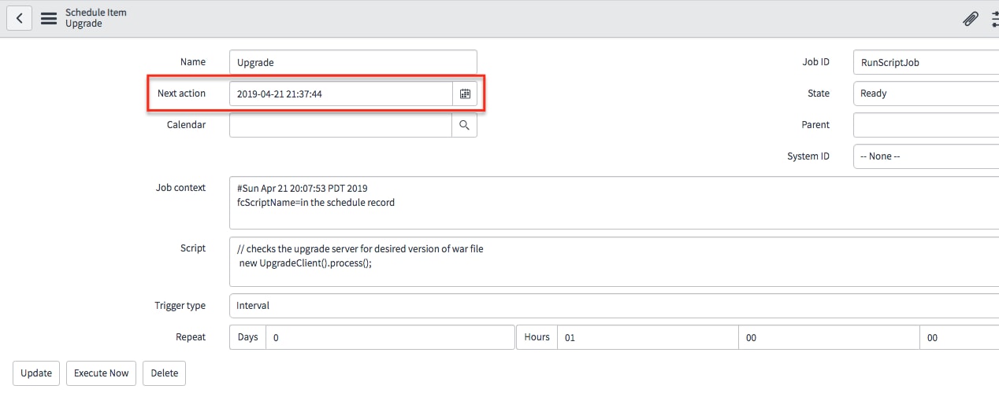Viewport: 999px width, 393px height.
Task: Click the paperclip attachments icon
Action: (971, 19)
